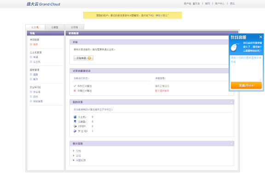
Task: Click the 开始申请 button
Action: click(83, 58)
